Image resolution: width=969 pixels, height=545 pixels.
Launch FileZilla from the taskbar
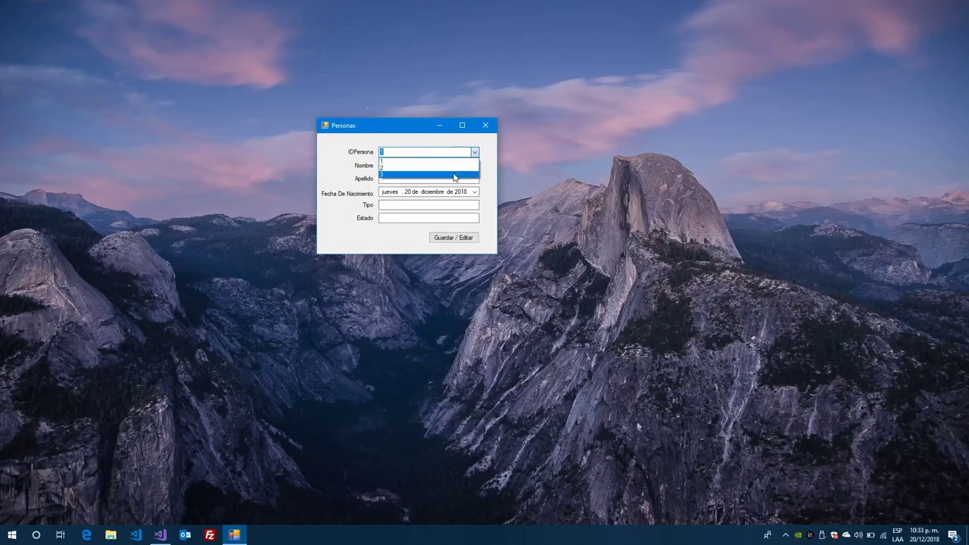(x=210, y=535)
